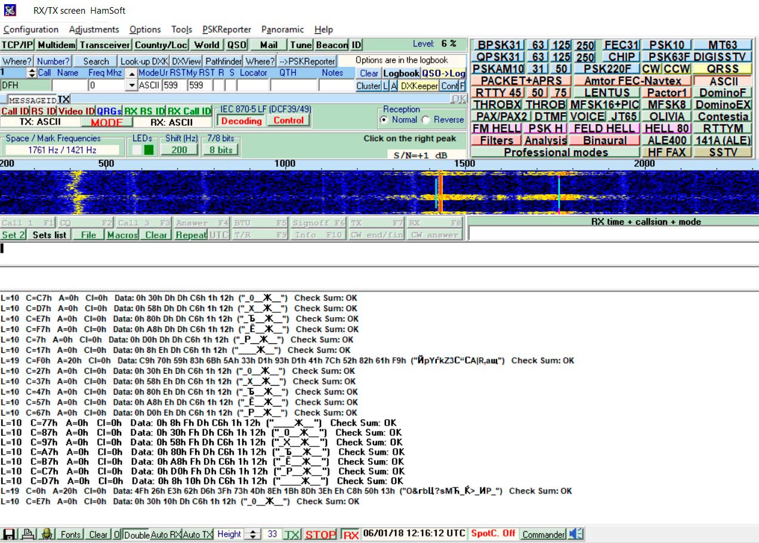759x543 pixels.
Task: Click the frequency up arrow
Action: click(x=132, y=73)
